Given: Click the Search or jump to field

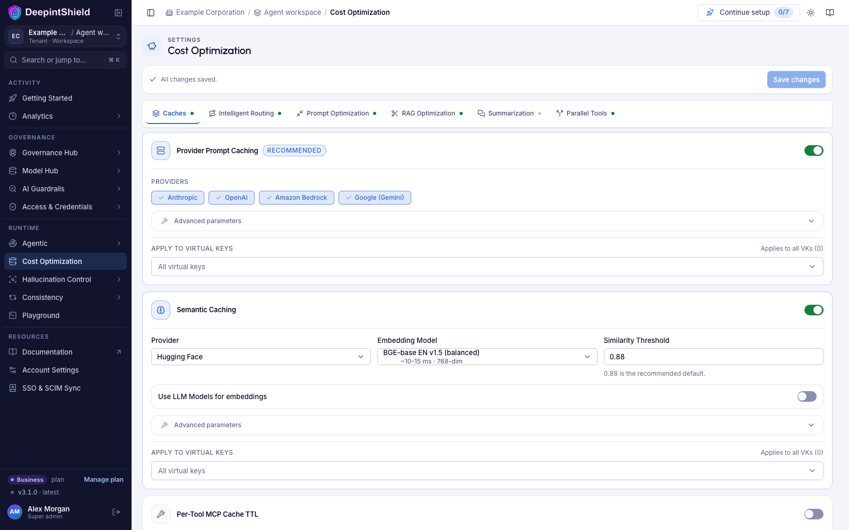Looking at the screenshot, I should (x=65, y=60).
